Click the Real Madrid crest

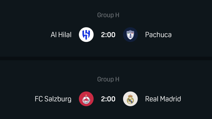tap(130, 99)
